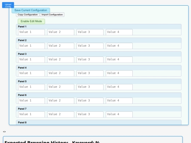Choose Value 2 input in Panel 5
The height and width of the screenshot is (143, 191).
(x=61, y=87)
